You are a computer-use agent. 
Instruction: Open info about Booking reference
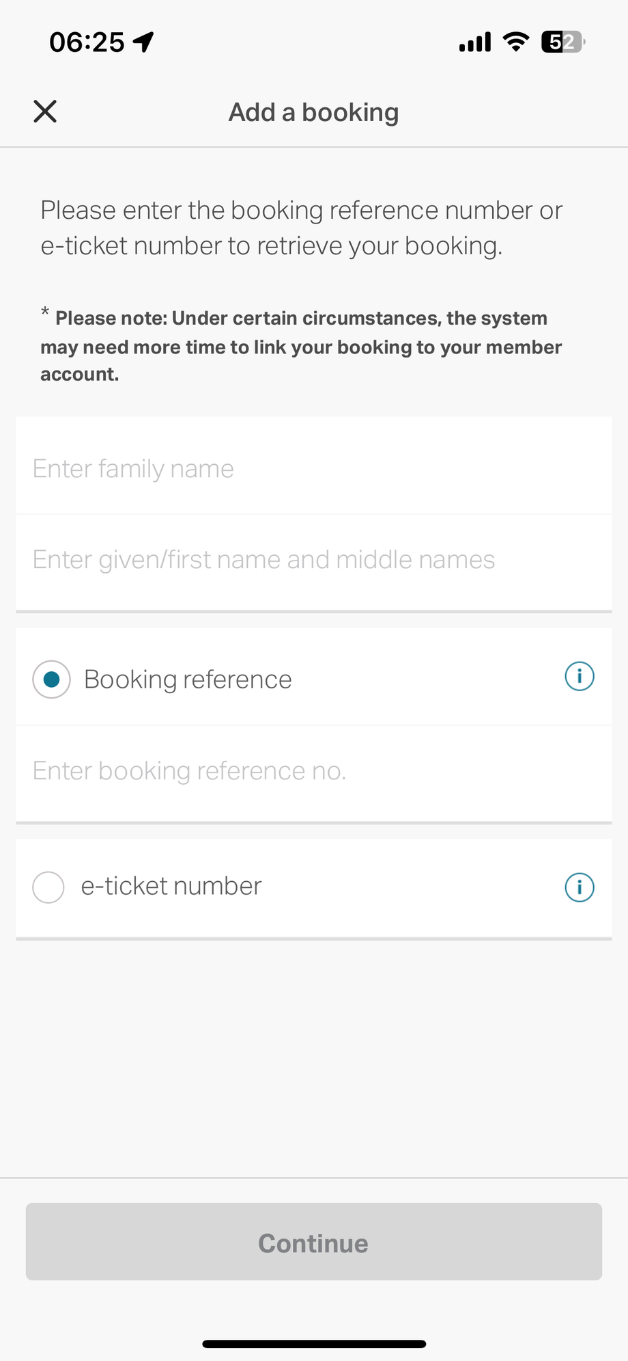point(580,677)
